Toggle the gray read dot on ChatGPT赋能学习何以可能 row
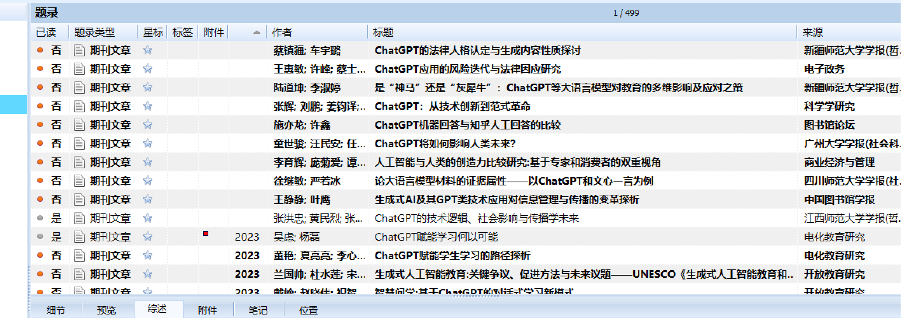This screenshot has height=318, width=901. 40,236
